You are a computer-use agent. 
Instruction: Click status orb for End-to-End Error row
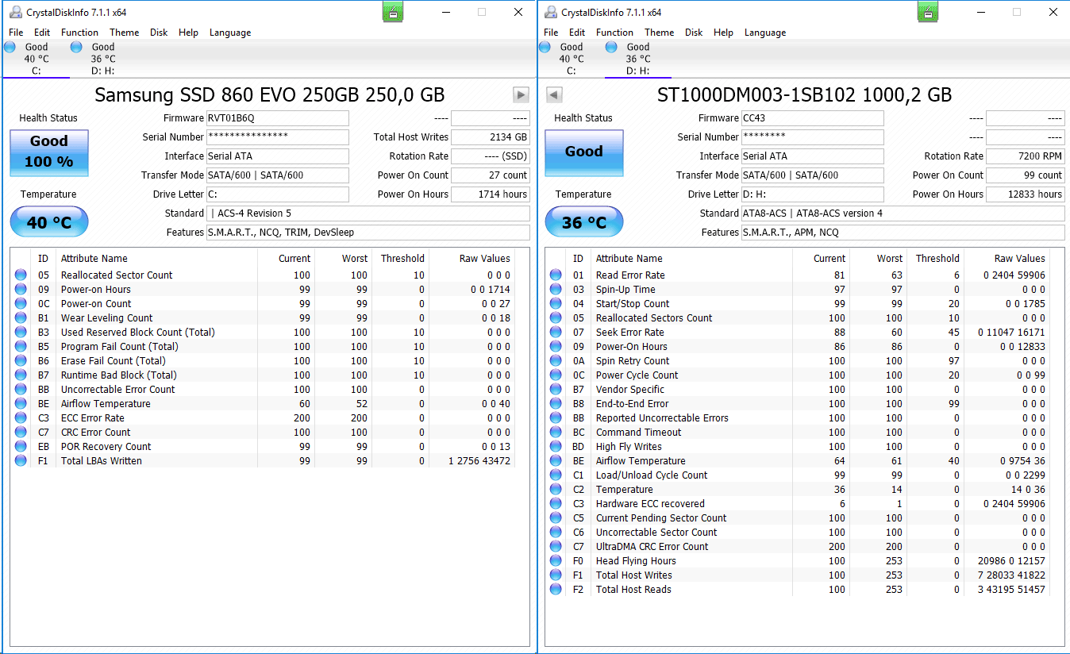click(x=556, y=404)
